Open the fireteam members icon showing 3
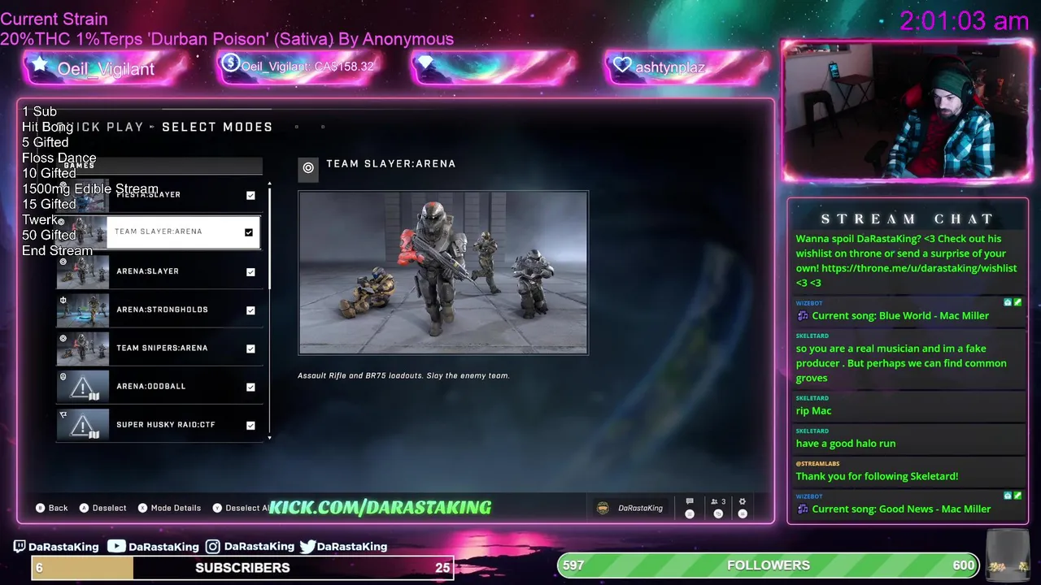 pos(718,502)
